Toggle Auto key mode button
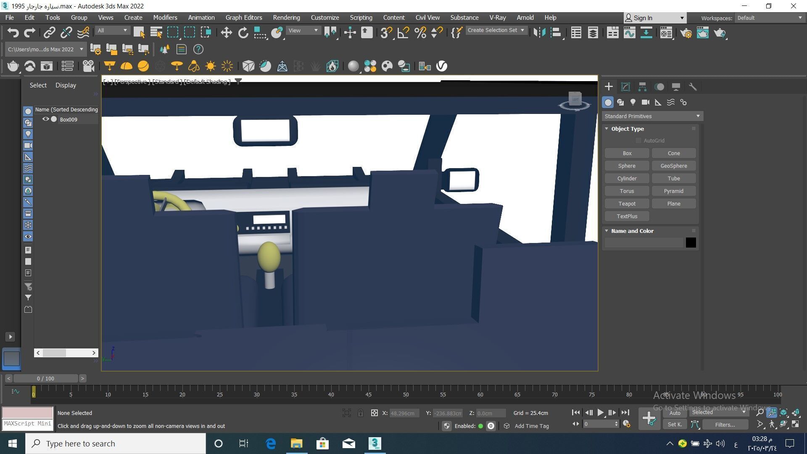 [x=675, y=413]
